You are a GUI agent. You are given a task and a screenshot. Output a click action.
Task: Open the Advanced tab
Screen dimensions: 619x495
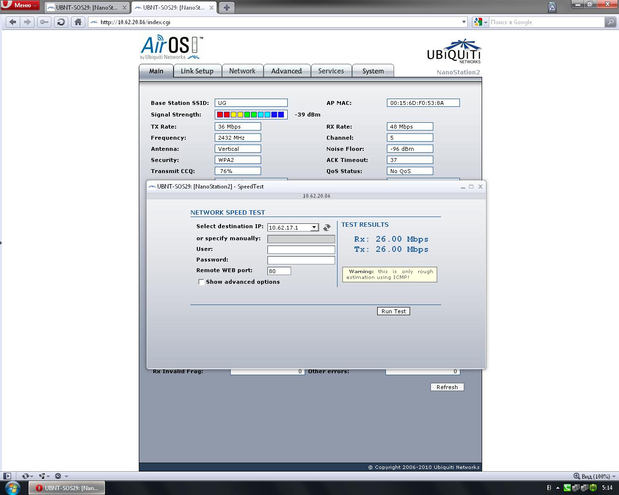click(286, 71)
